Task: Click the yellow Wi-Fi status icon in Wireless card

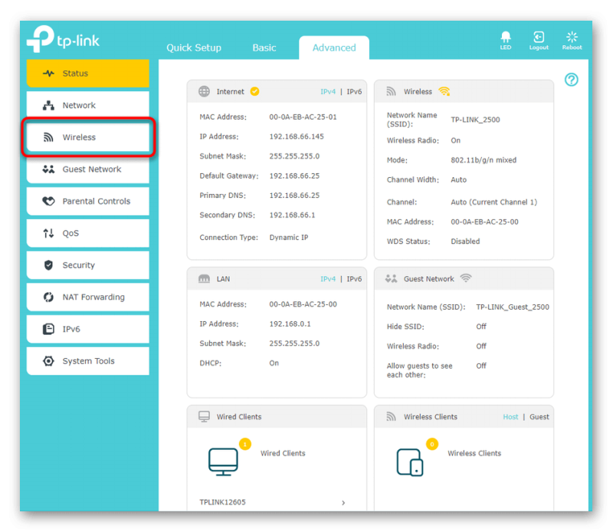Action: pos(444,91)
